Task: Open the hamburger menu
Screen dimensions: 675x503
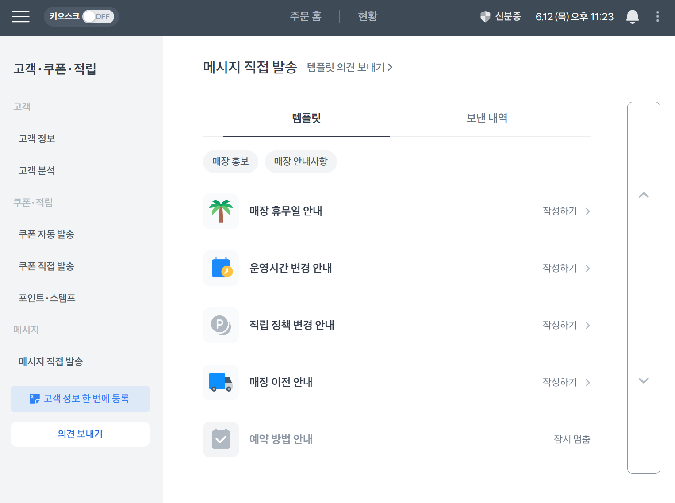Action: tap(20, 17)
